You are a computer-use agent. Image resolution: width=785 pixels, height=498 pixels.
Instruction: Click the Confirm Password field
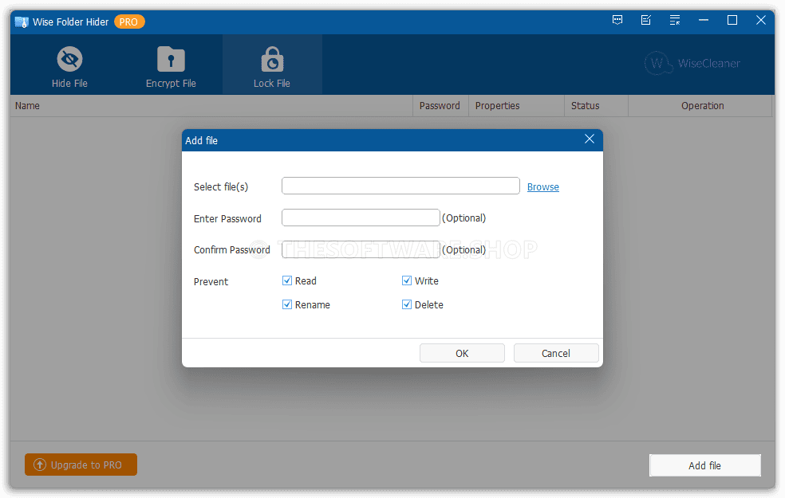[361, 249]
